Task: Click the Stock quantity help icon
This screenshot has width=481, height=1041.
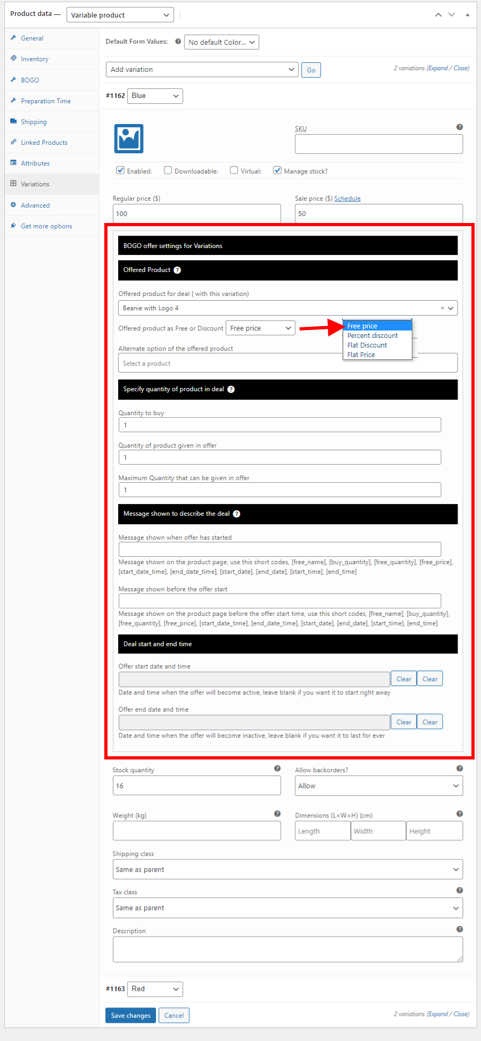Action: (277, 769)
